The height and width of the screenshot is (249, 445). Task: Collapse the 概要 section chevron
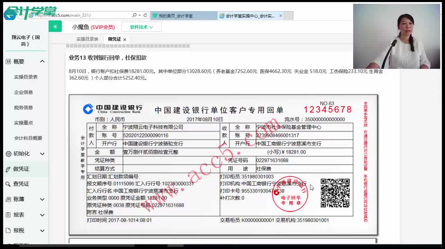[42, 61]
